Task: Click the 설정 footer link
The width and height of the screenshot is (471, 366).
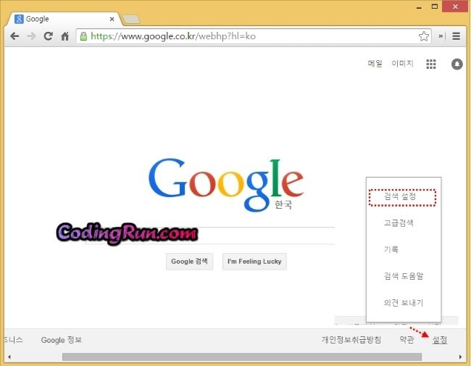Action: (439, 340)
